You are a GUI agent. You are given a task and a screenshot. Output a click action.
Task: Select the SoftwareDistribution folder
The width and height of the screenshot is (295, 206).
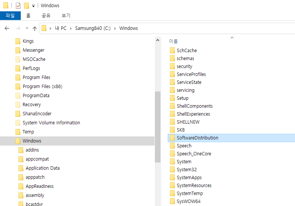(231, 138)
